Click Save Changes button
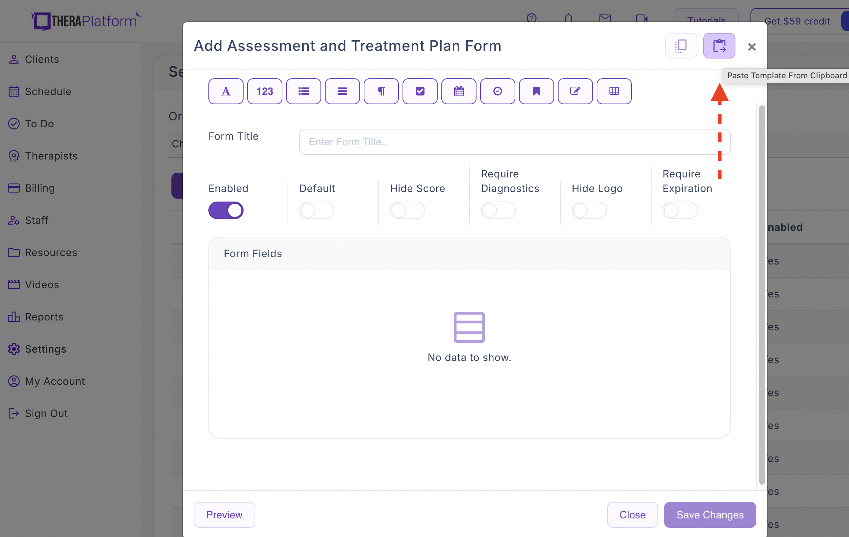This screenshot has width=849, height=537. [x=710, y=515]
